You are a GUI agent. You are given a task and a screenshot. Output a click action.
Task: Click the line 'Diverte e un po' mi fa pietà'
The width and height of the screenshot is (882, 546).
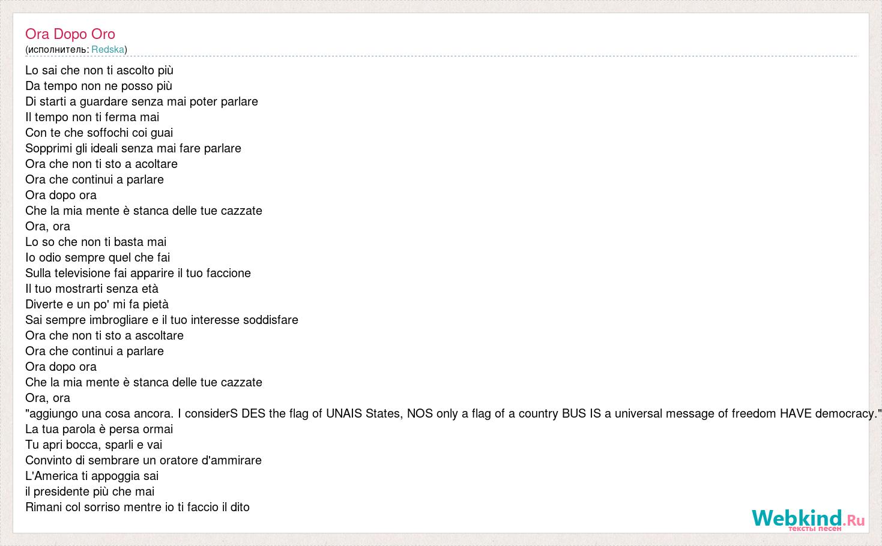click(97, 305)
